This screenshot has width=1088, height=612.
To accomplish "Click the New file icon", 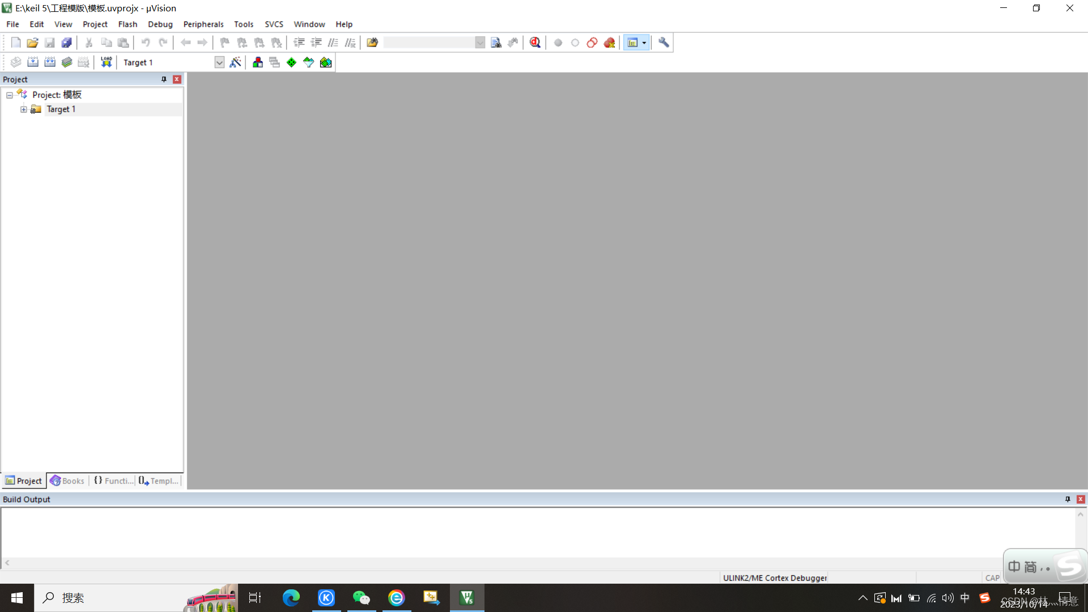I will click(x=16, y=42).
